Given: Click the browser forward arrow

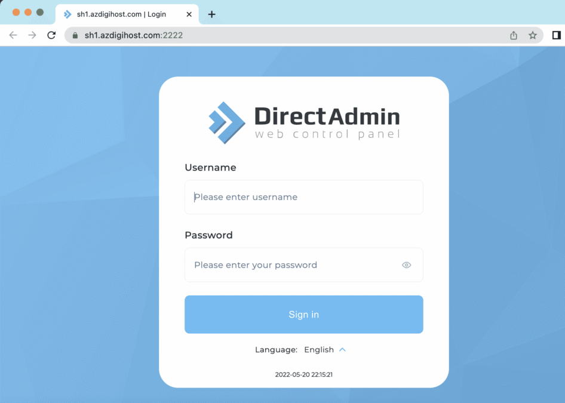Looking at the screenshot, I should pos(32,35).
